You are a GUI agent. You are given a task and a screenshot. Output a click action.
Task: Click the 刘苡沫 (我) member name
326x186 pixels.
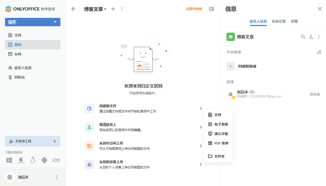pos(246,92)
